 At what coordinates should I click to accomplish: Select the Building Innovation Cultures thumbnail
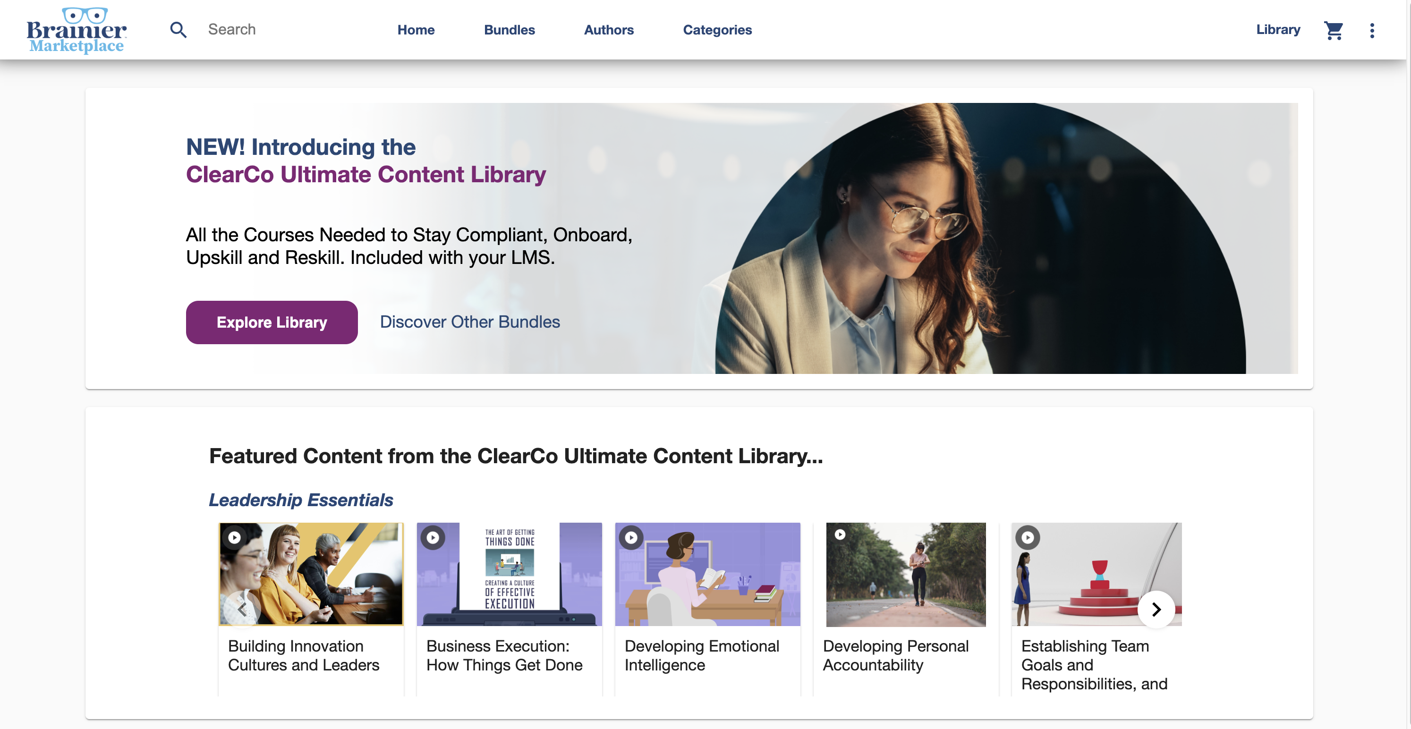pos(311,574)
